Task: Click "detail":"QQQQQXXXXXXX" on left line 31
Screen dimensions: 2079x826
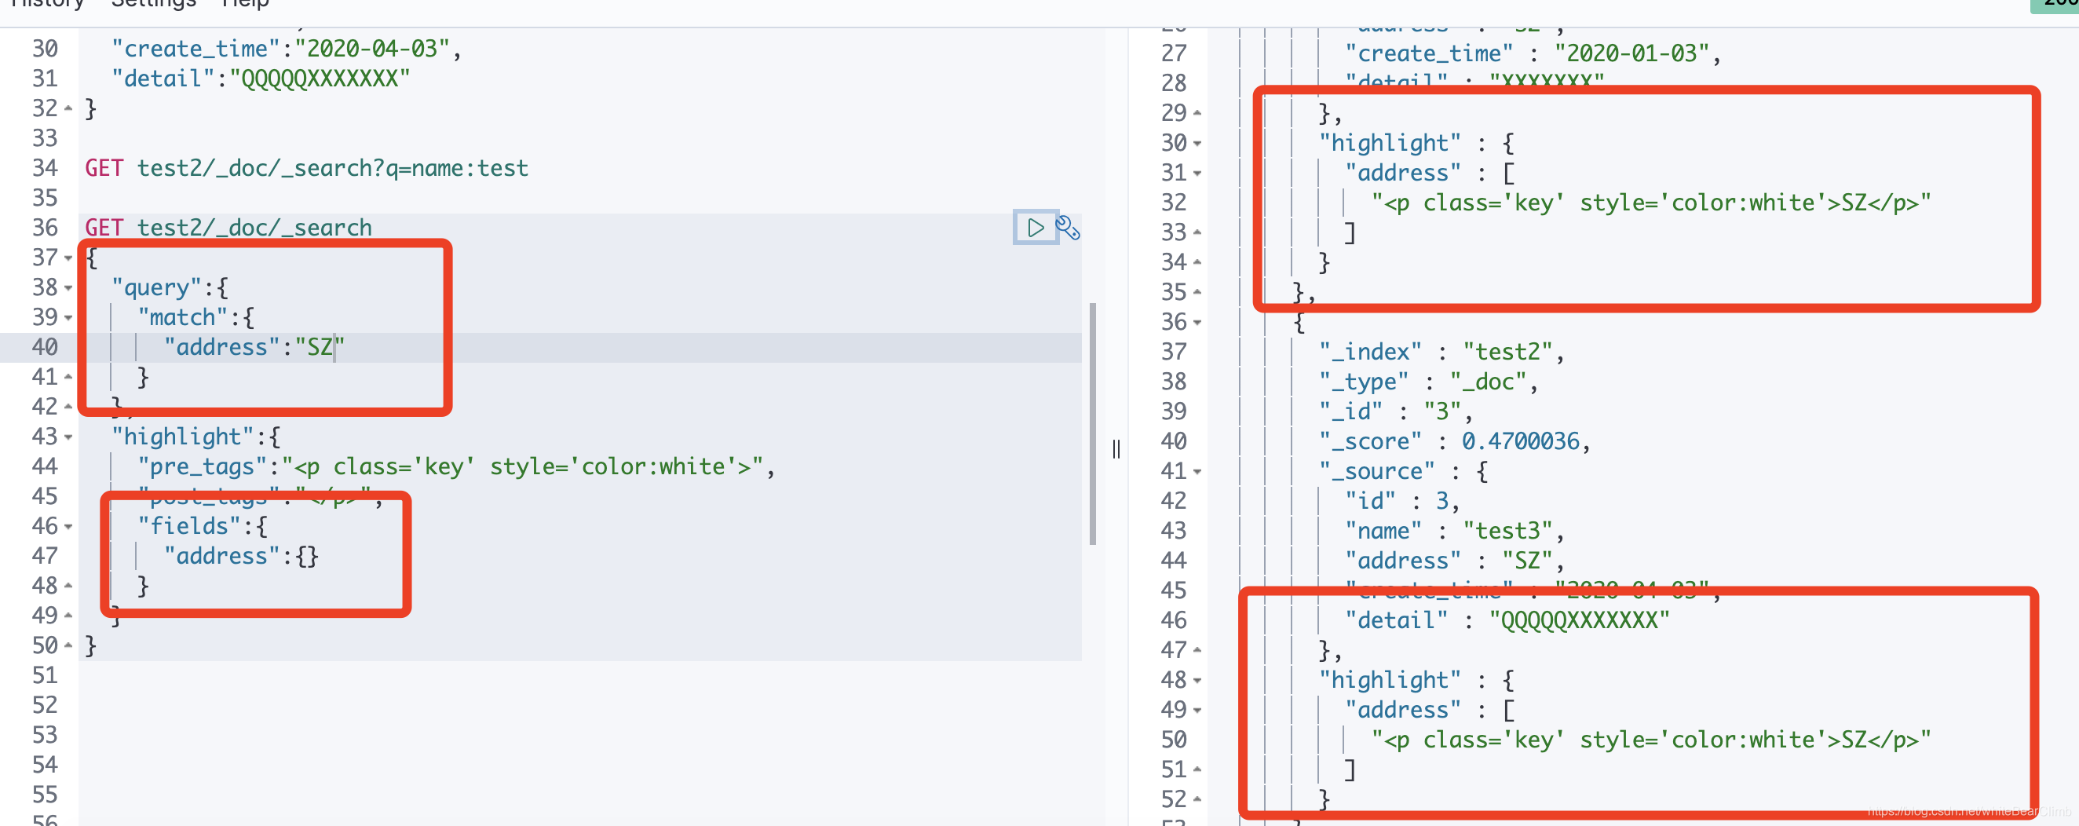Action: coord(261,79)
